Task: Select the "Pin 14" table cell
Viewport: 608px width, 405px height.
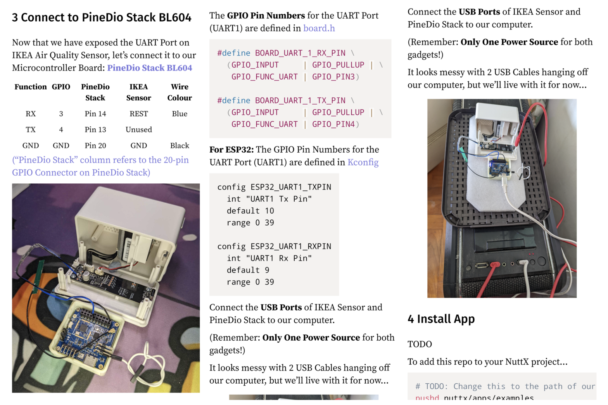Action: point(95,114)
